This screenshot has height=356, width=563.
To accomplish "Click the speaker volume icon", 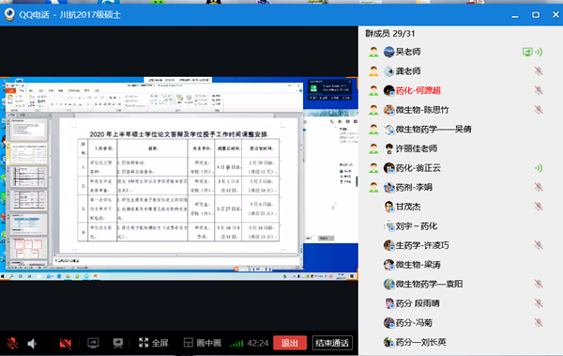I will click(32, 344).
